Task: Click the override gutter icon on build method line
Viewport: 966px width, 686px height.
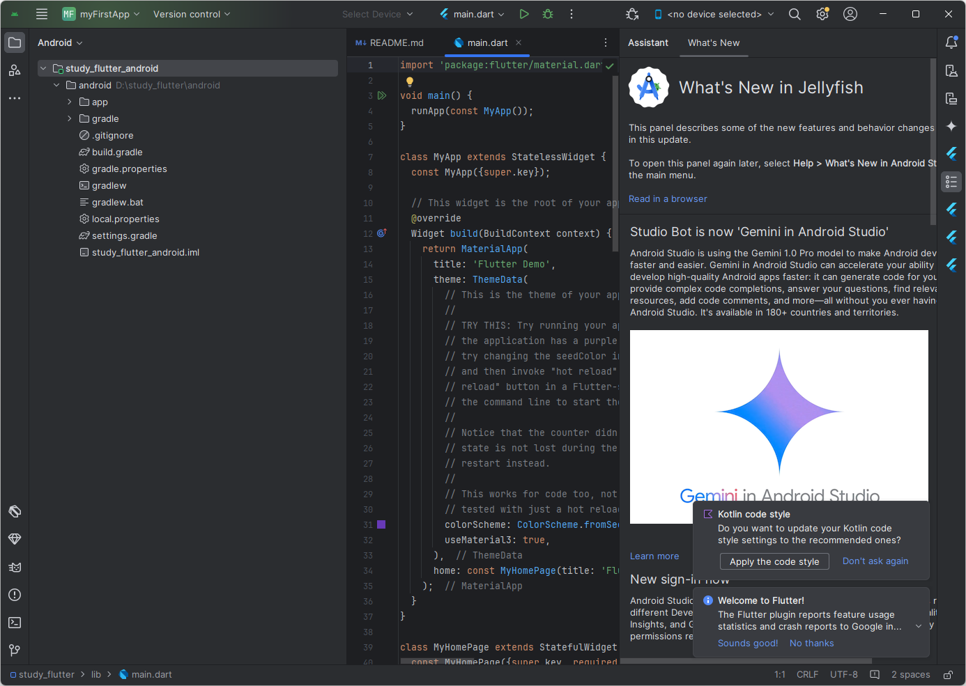Action: pos(382,233)
